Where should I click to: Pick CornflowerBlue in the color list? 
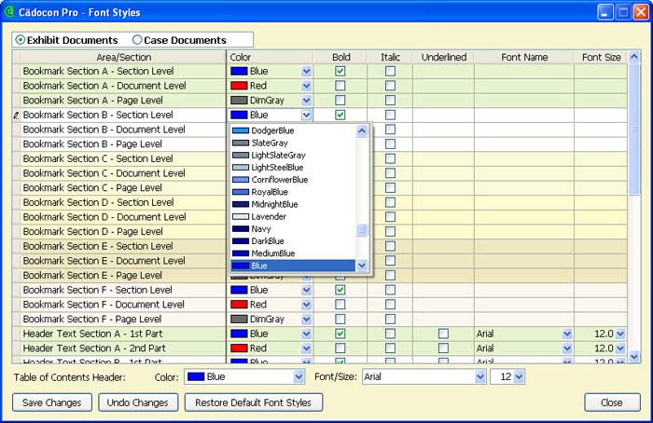[x=278, y=180]
